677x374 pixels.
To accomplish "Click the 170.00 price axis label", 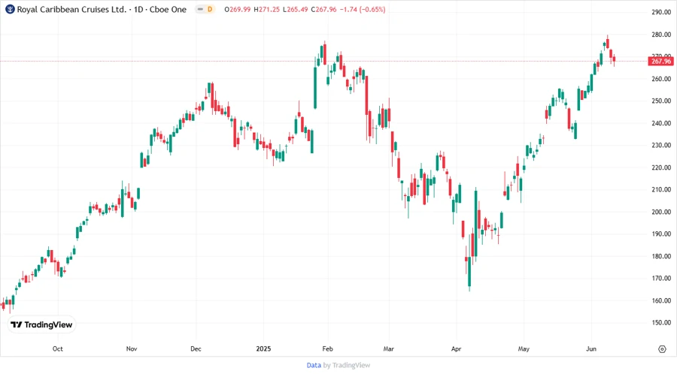I will coord(661,279).
